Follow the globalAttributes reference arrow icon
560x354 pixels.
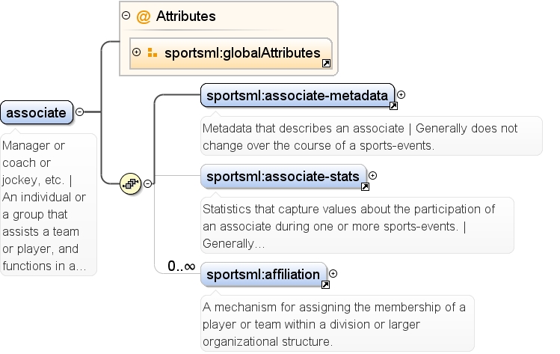326,64
